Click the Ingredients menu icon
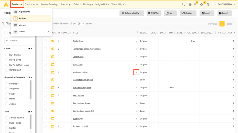Screen dimensions: 238x133 tap(16, 12)
